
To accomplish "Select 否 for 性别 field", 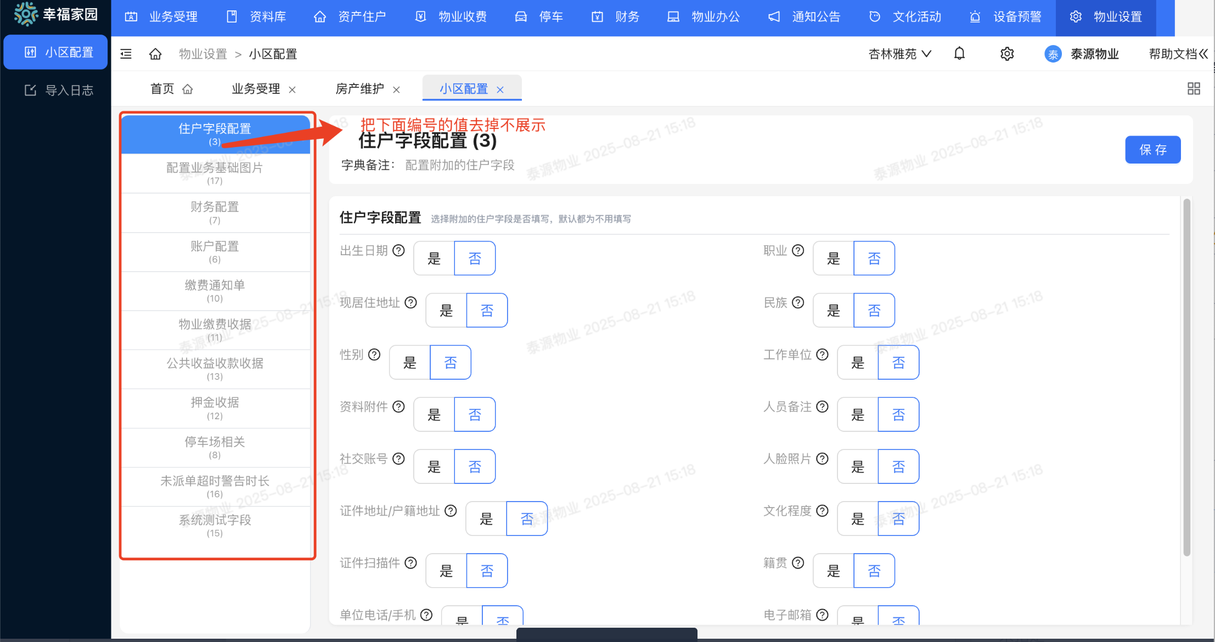I will (450, 362).
